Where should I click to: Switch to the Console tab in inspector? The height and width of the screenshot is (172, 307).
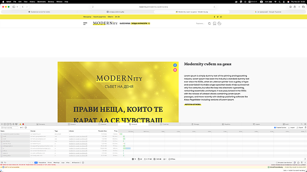[73, 124]
